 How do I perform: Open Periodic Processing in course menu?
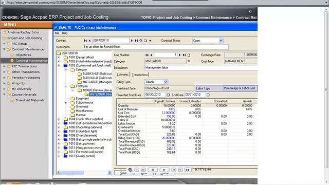click(x=26, y=78)
